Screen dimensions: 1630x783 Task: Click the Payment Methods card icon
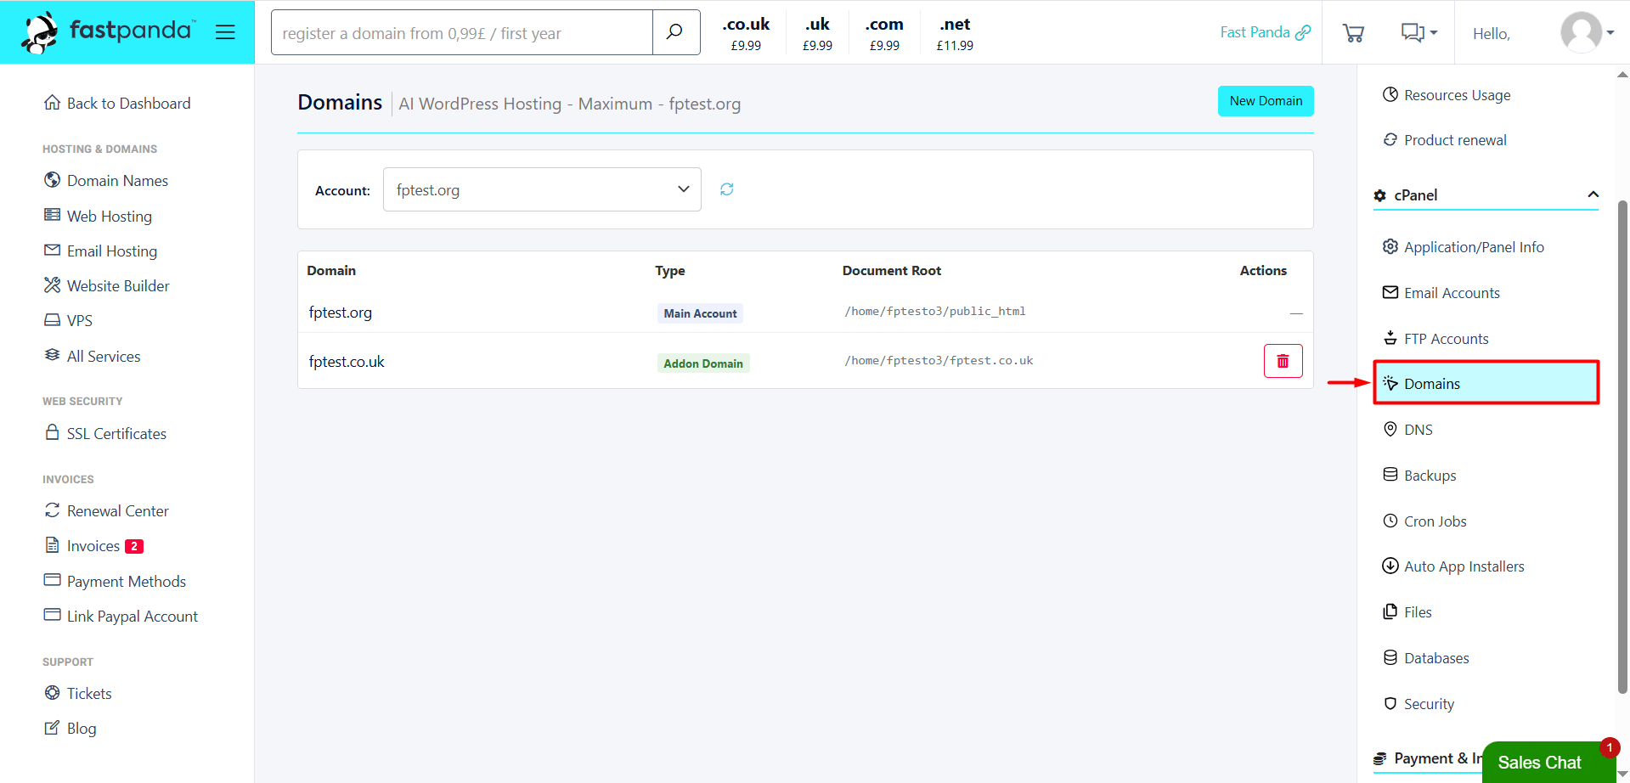click(52, 580)
